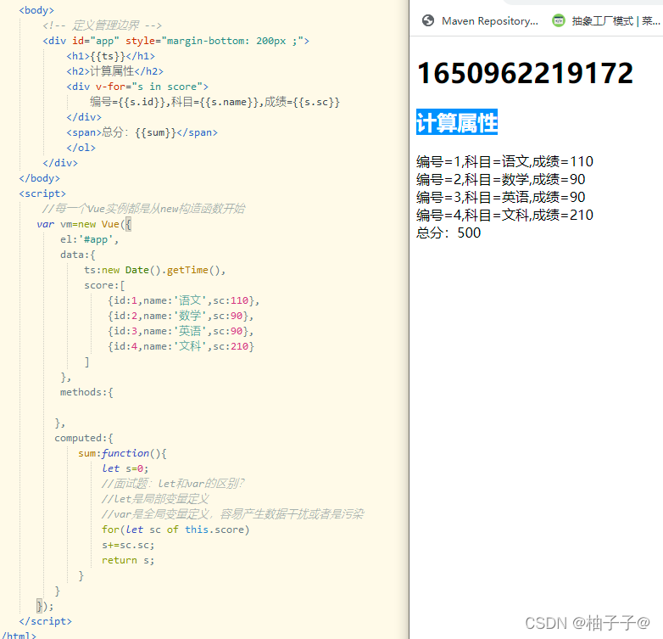Click the <span>总分: {{sum}} code line
Screen dimensions: 663x639
tap(142, 132)
